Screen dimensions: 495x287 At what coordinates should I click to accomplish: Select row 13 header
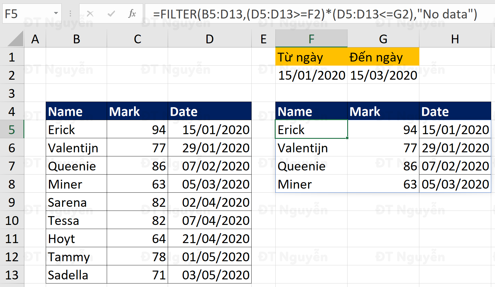[12, 275]
